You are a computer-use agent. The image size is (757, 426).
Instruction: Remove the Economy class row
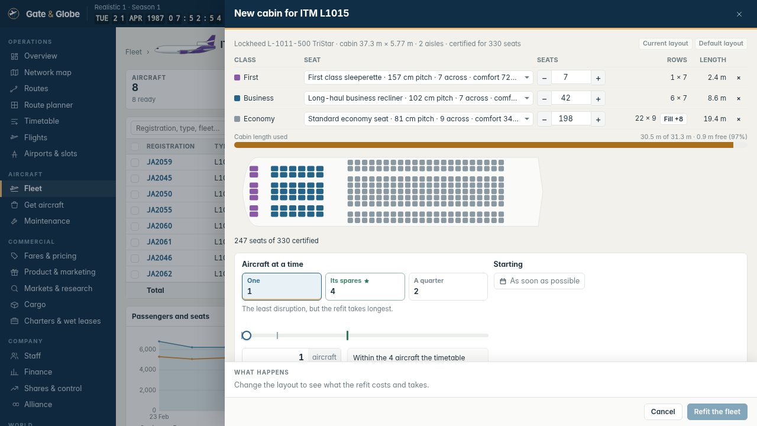pyautogui.click(x=738, y=119)
